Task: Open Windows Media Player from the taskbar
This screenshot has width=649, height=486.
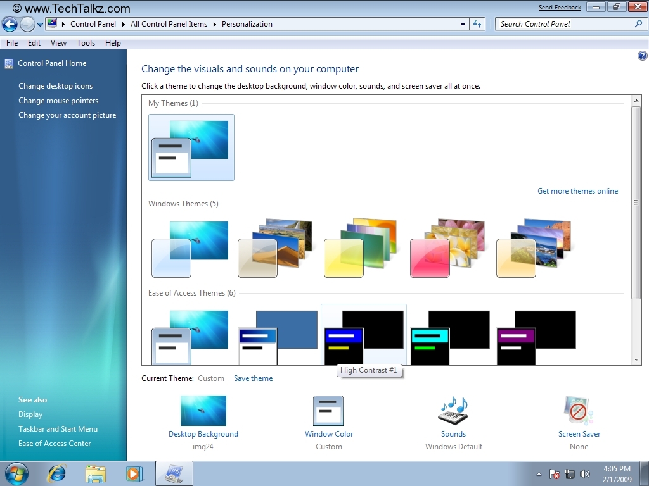Action: coord(134,473)
